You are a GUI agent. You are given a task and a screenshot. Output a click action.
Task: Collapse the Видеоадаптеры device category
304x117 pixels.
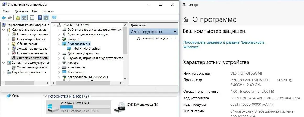pyautogui.click(x=59, y=44)
